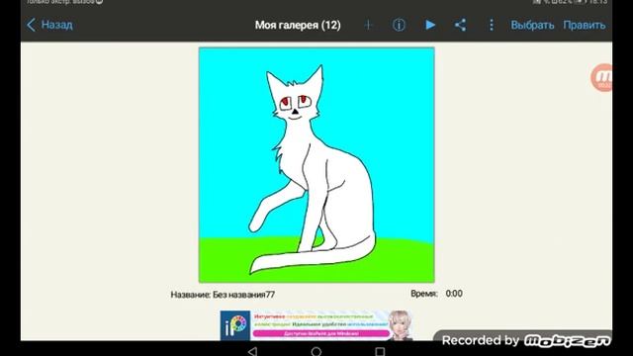The height and width of the screenshot is (356, 633).
Task: Open the three-dot overflow menu
Action: point(492,25)
